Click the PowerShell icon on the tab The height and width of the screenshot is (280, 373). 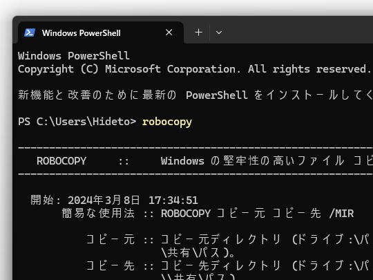point(30,32)
